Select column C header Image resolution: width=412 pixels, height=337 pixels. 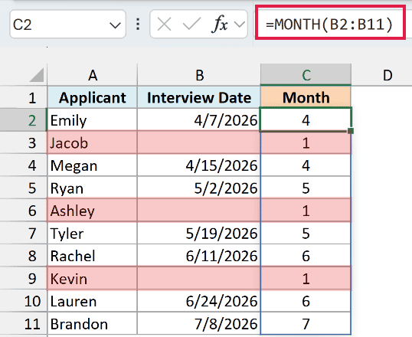click(x=306, y=75)
